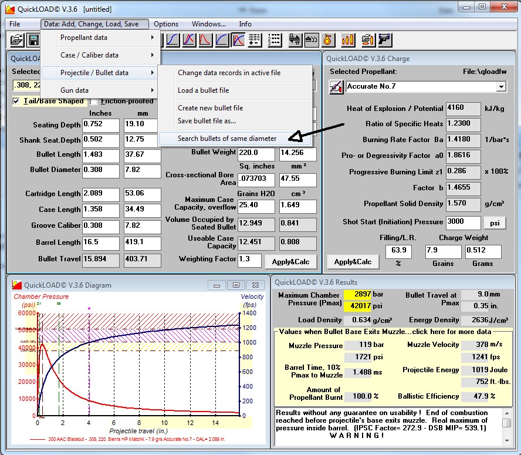
Task: Choose Create new bullet file
Action: click(235, 108)
